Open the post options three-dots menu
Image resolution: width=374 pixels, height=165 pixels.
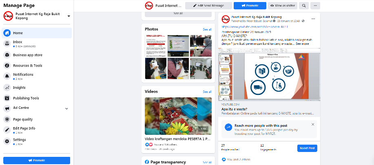(x=313, y=19)
